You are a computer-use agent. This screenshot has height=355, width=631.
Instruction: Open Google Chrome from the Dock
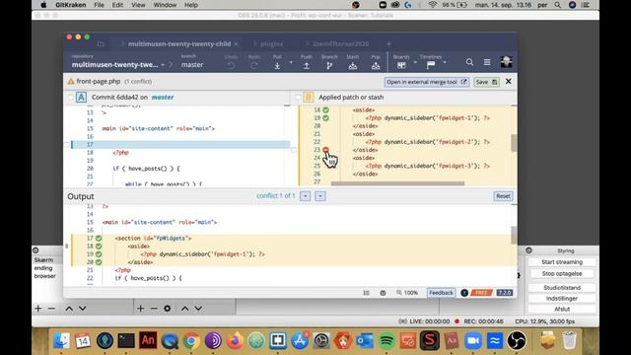pos(191,341)
